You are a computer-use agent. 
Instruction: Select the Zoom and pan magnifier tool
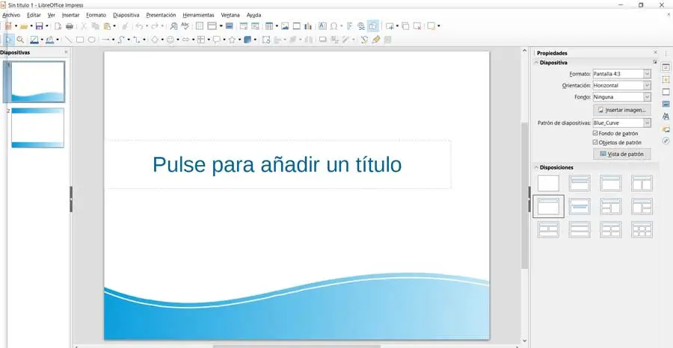coord(20,40)
